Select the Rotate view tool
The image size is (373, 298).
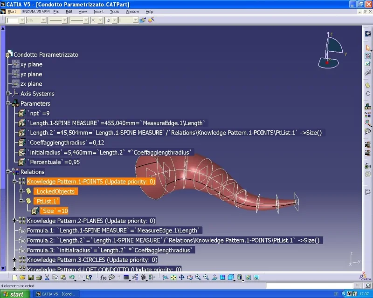click(190, 278)
